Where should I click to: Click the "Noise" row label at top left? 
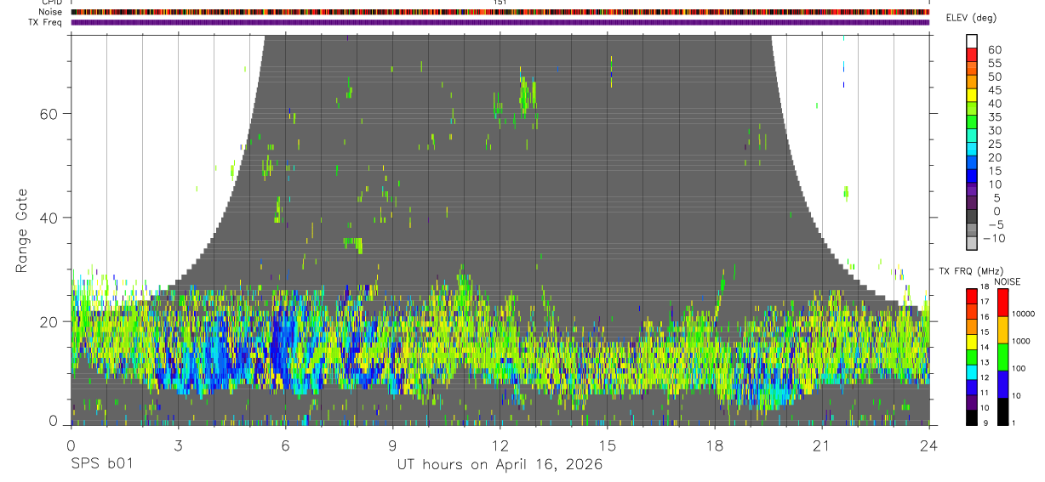point(51,12)
